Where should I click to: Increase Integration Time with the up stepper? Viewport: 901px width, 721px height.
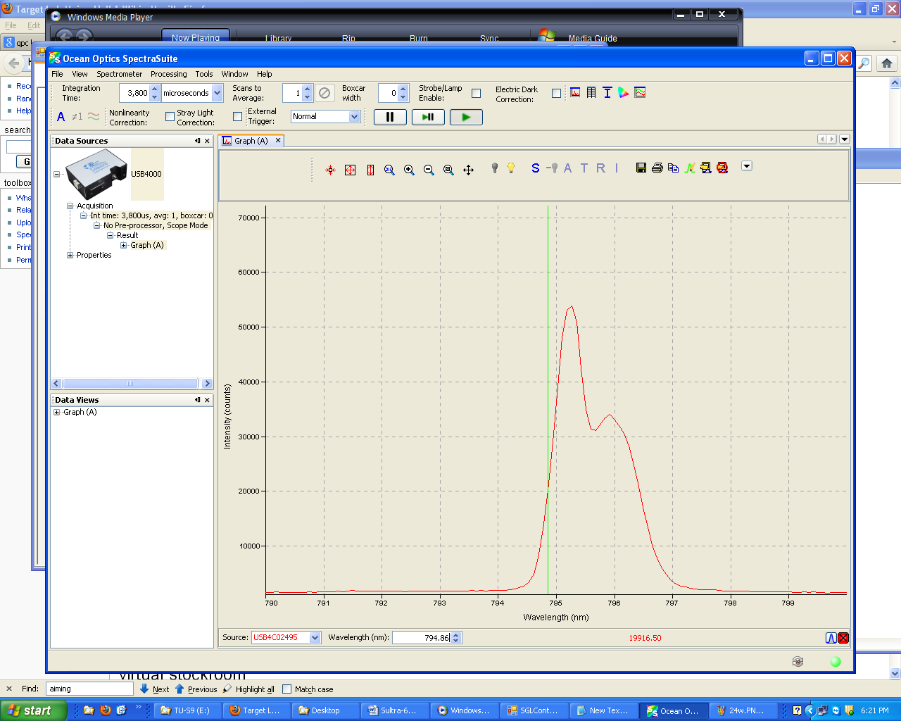click(155, 89)
